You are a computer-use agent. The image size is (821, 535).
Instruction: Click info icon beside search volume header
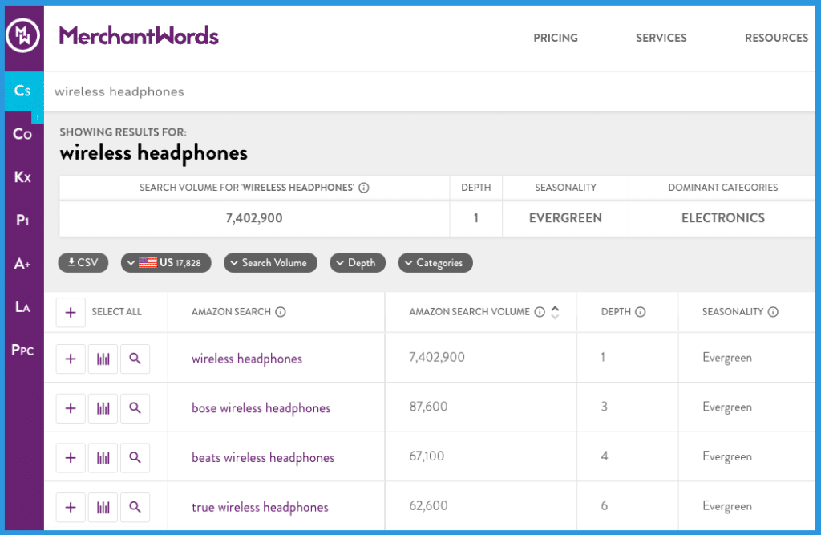pos(364,188)
